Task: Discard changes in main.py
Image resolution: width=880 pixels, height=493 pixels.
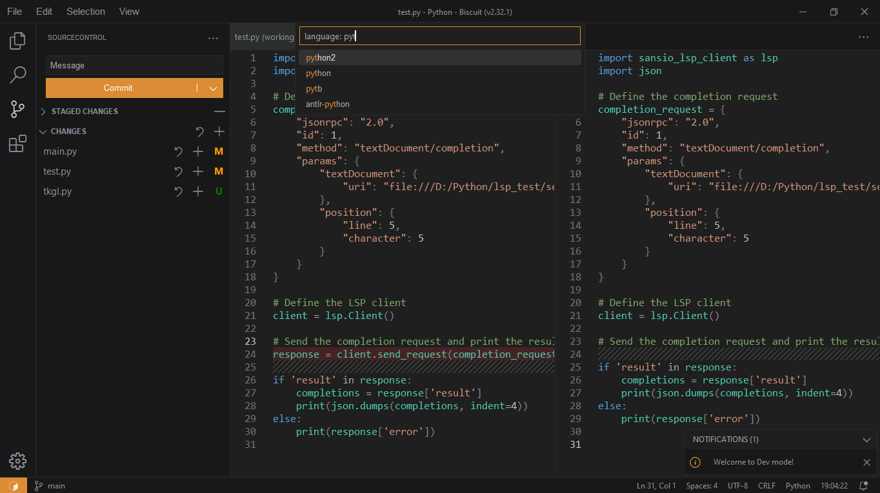Action: pos(179,151)
